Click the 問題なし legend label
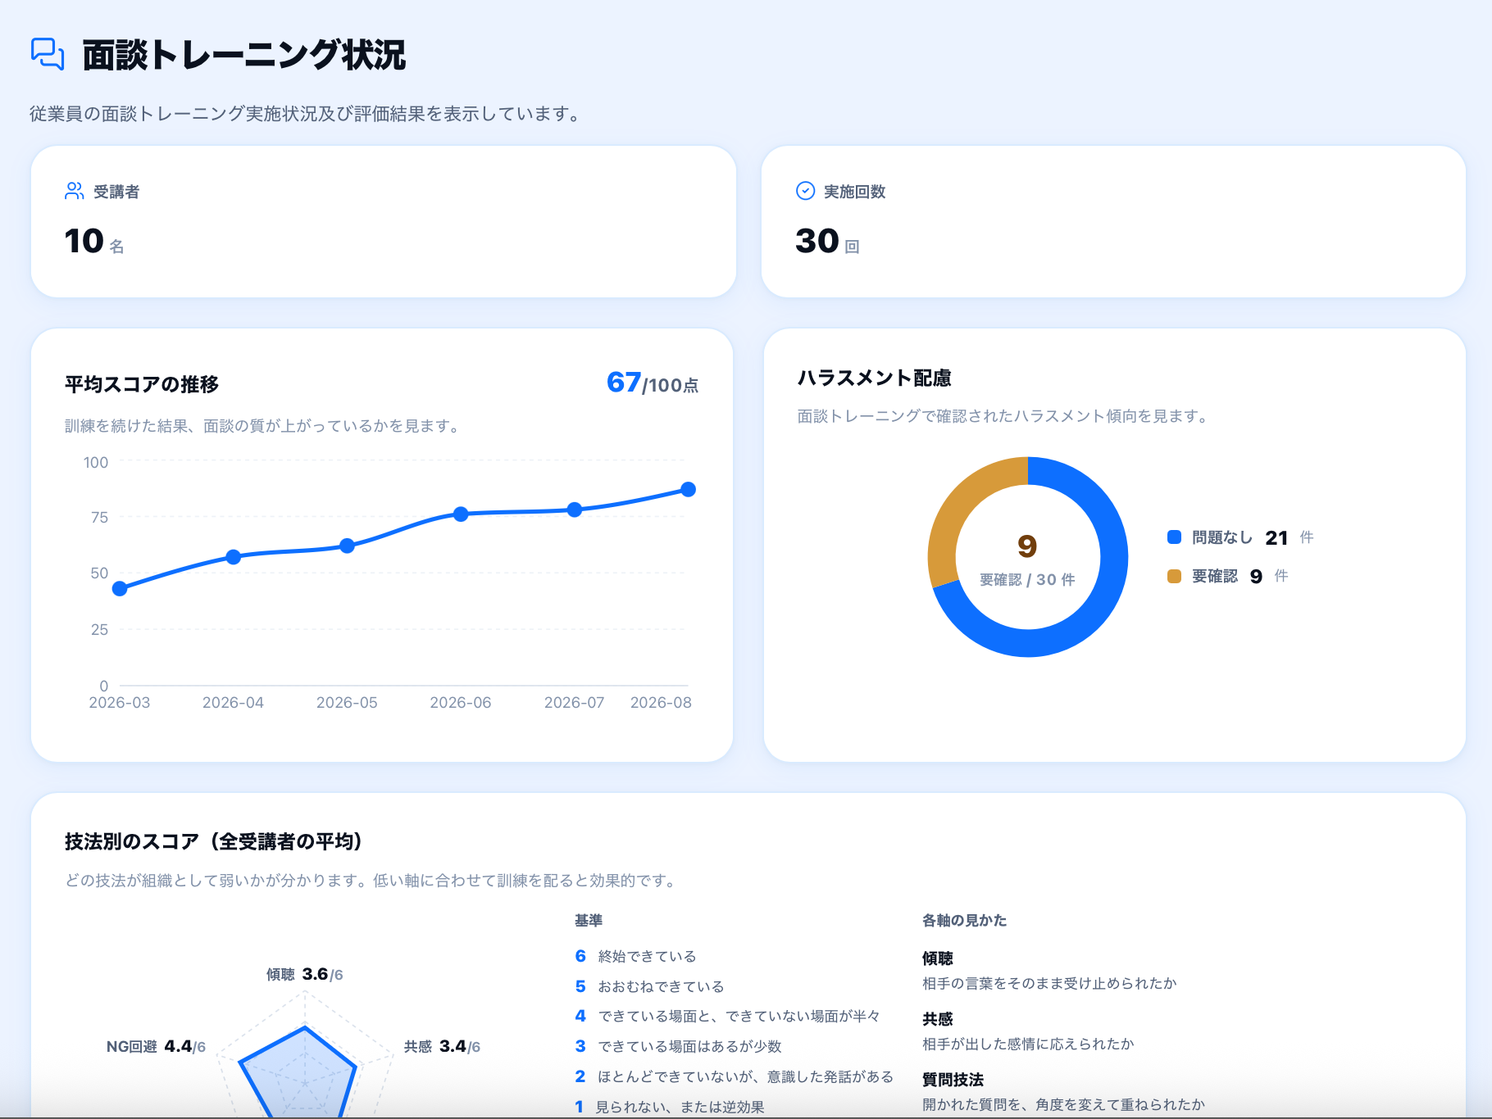Image resolution: width=1492 pixels, height=1119 pixels. tap(1222, 537)
